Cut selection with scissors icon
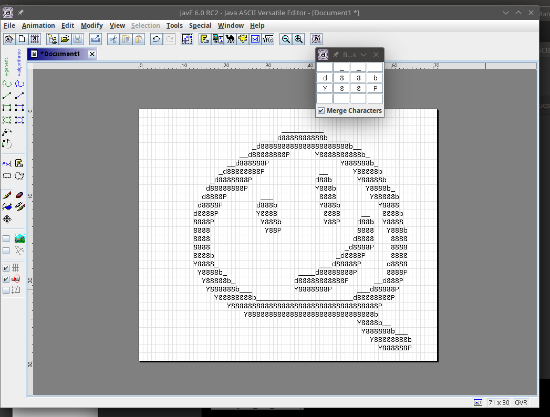 point(113,39)
